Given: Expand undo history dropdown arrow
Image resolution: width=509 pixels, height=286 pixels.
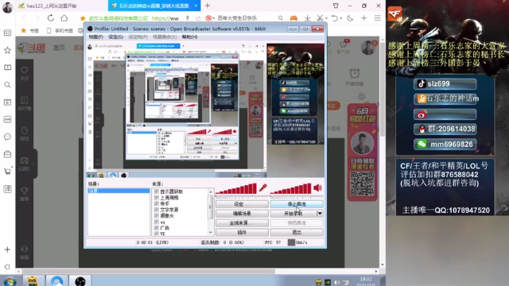Looking at the screenshot, I should [341, 18].
